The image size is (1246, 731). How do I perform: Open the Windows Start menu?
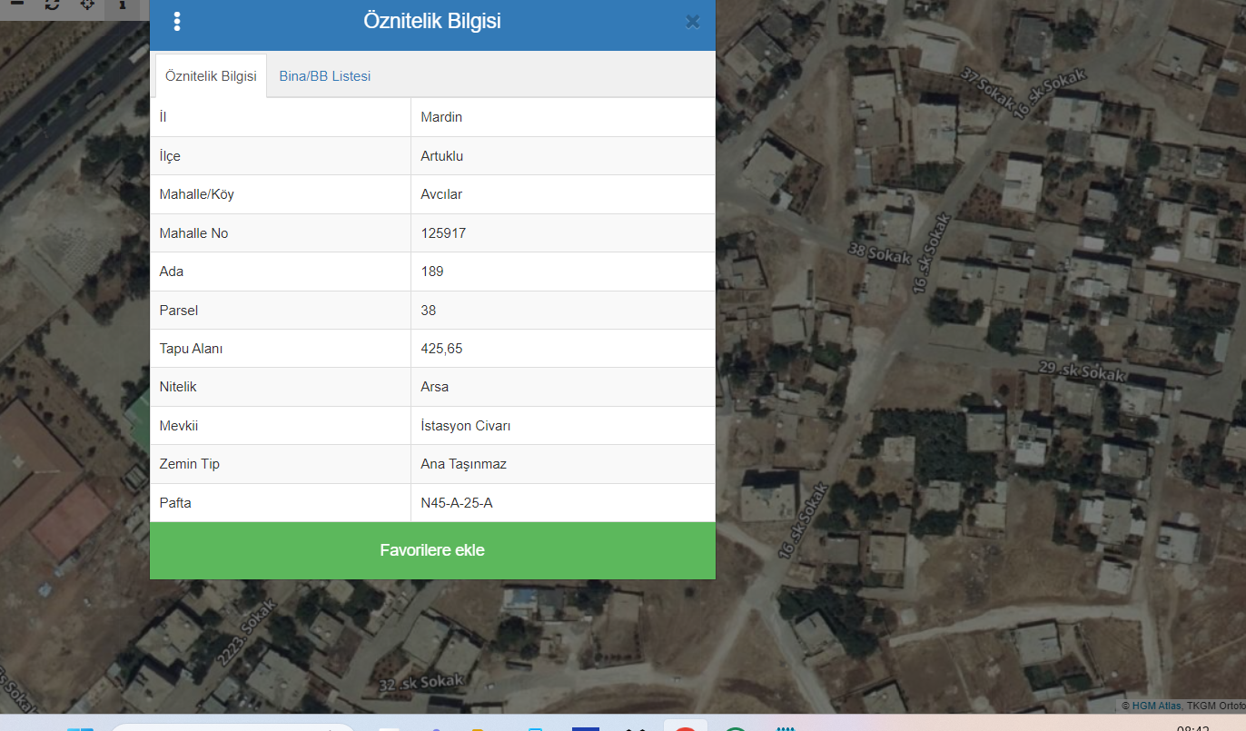(80, 726)
